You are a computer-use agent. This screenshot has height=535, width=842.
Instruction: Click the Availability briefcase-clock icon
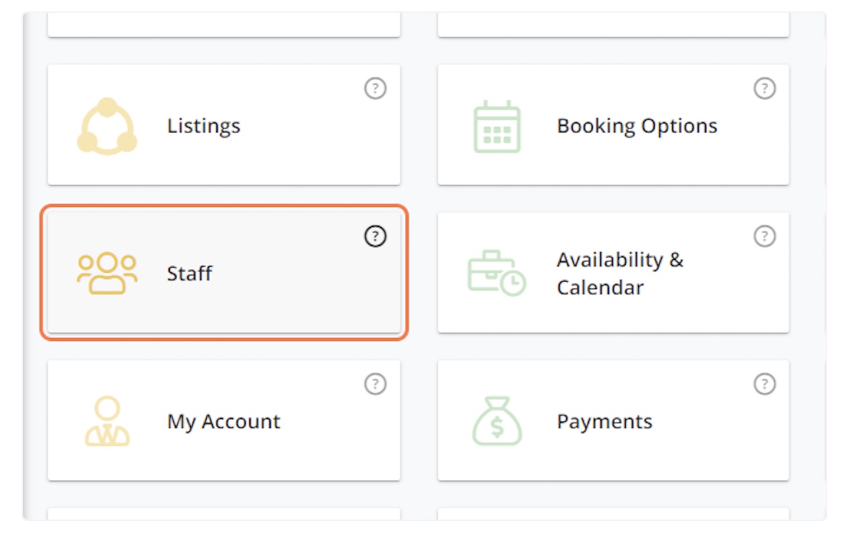click(497, 274)
